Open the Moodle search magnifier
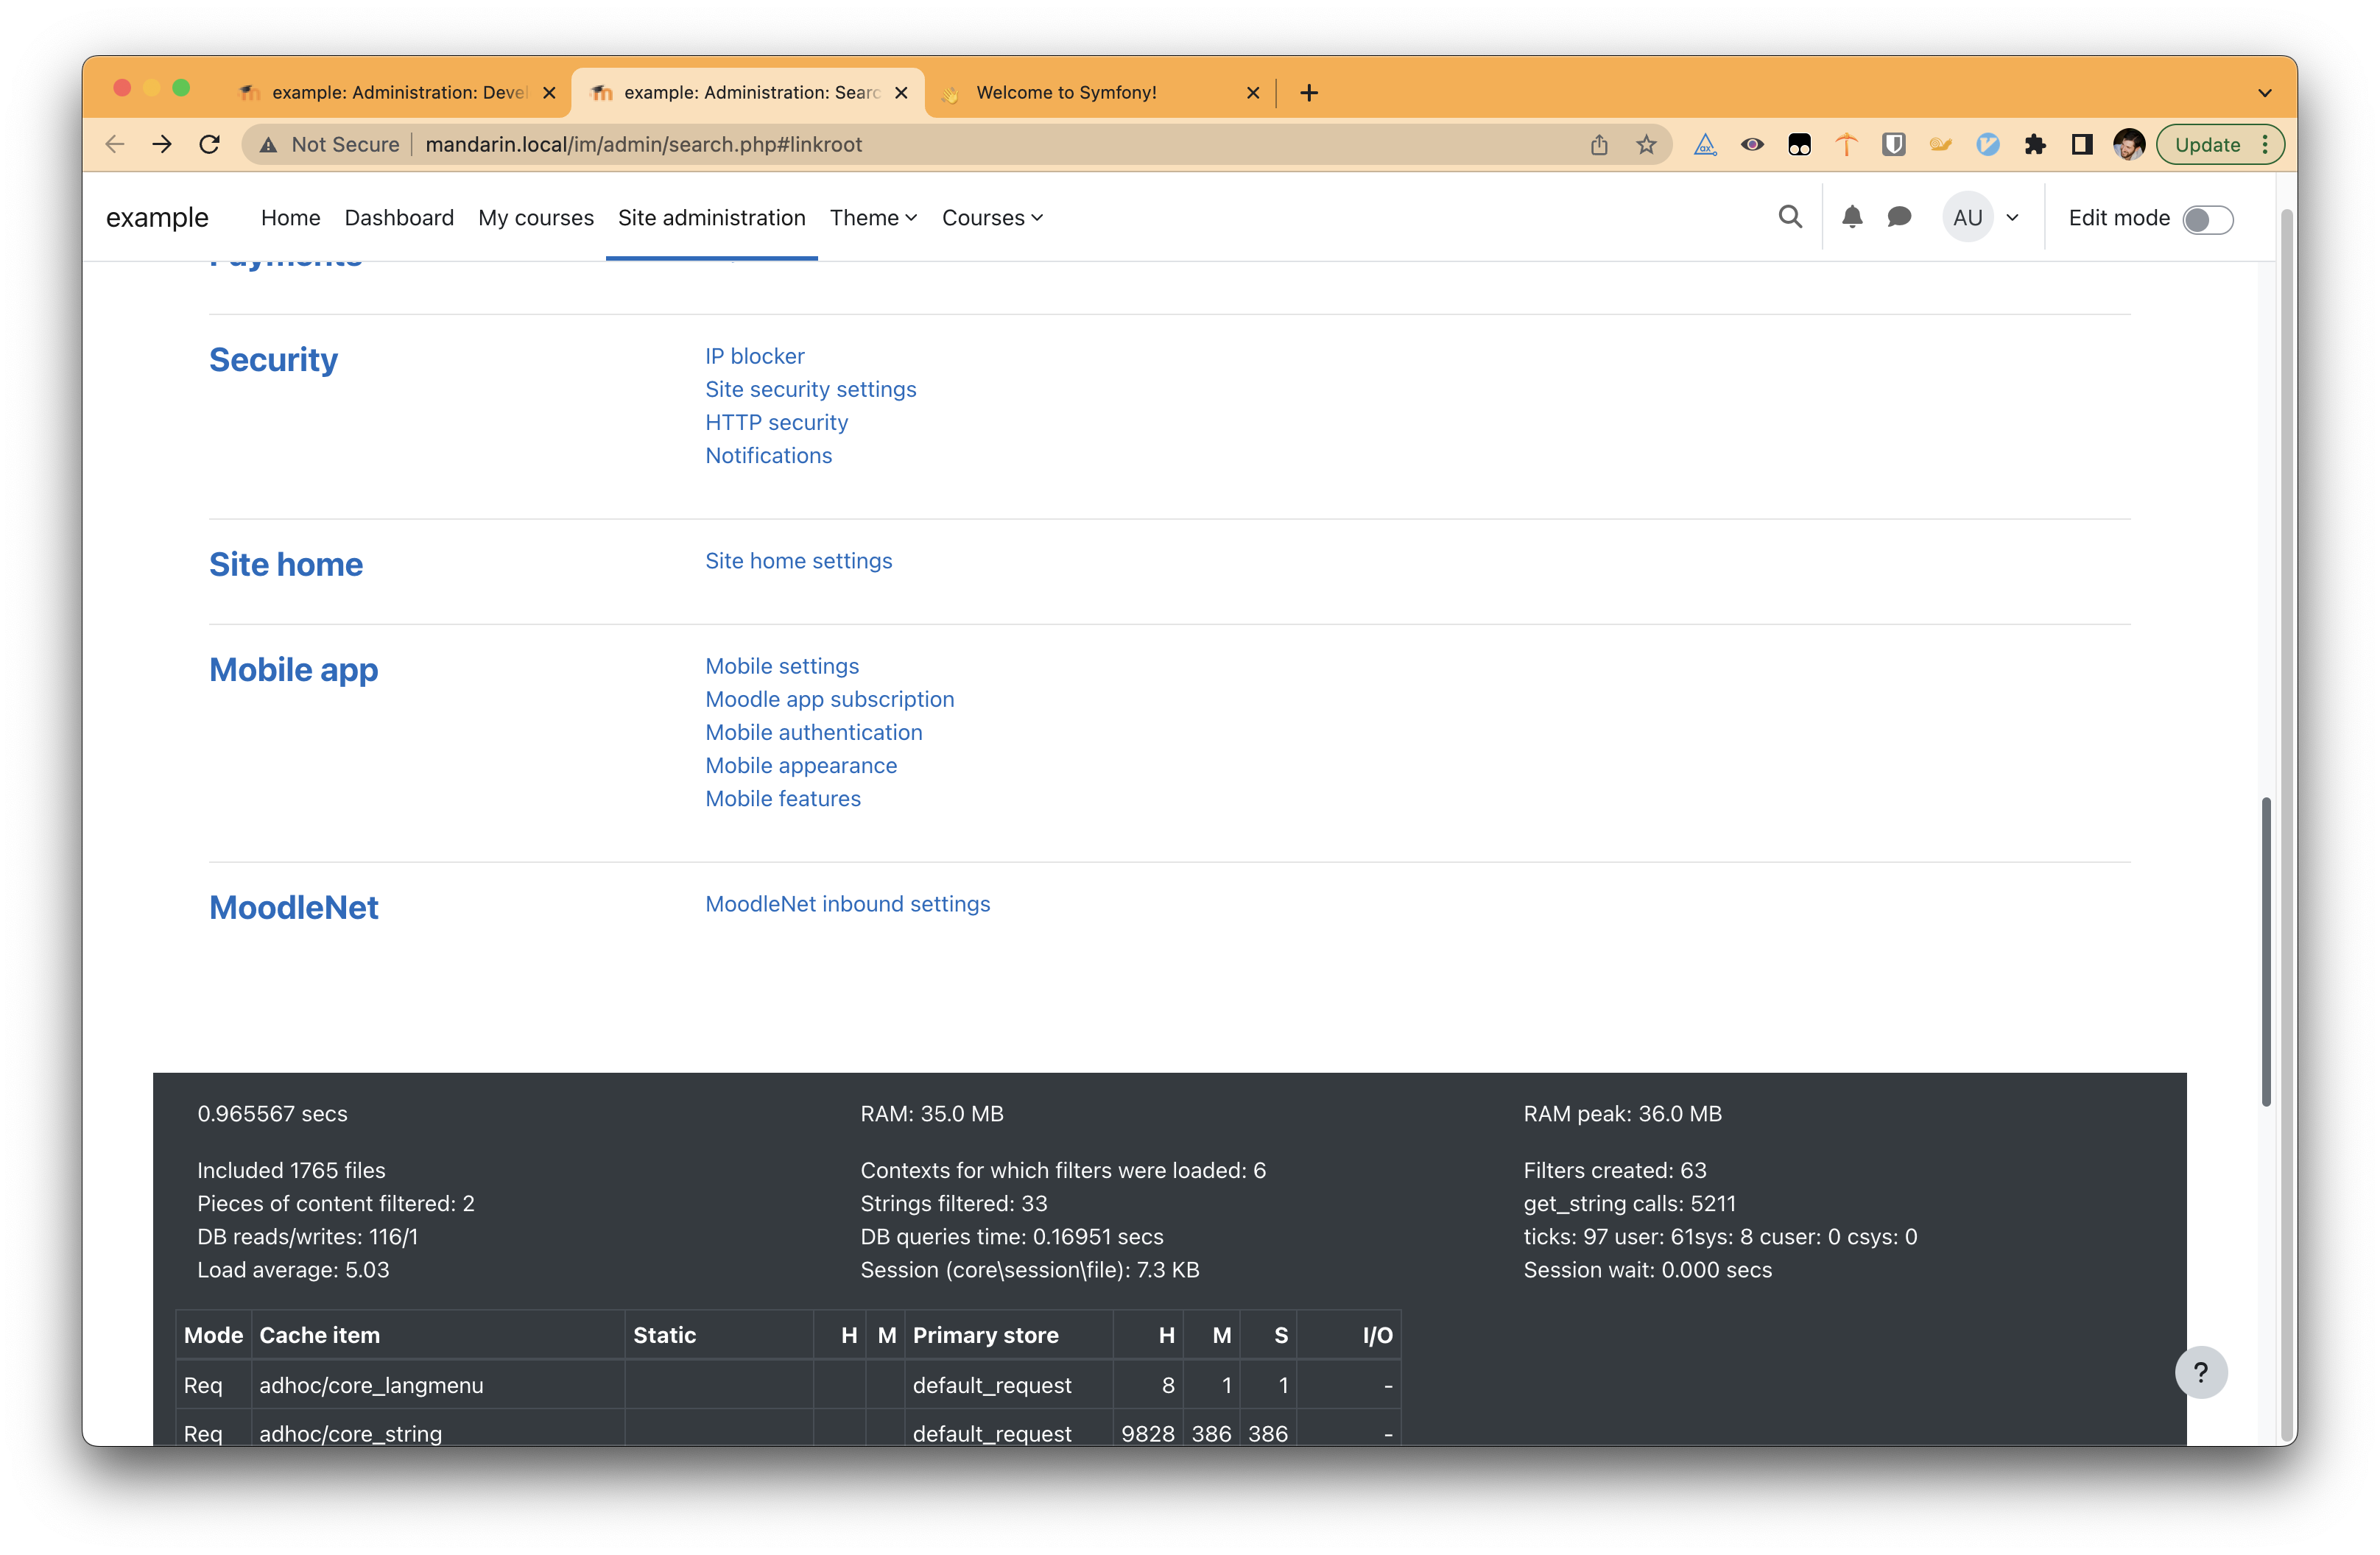The width and height of the screenshot is (2380, 1555). click(x=1790, y=217)
